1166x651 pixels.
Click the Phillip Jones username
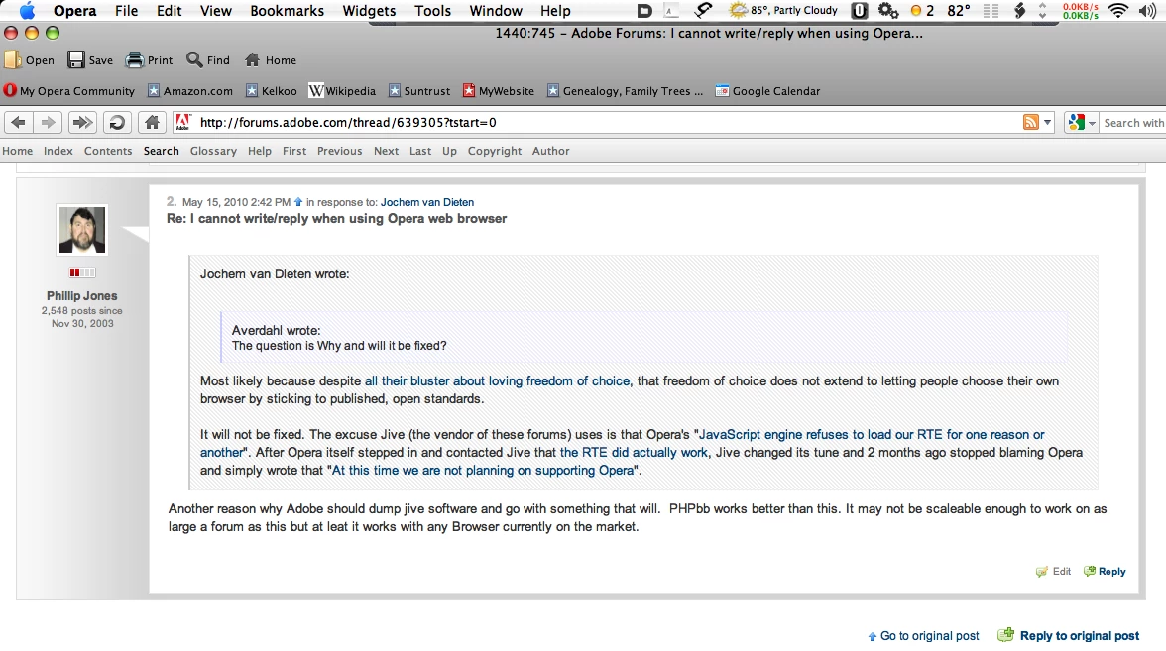[x=81, y=295]
